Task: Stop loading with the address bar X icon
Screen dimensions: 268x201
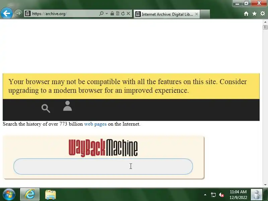Action: [128, 13]
